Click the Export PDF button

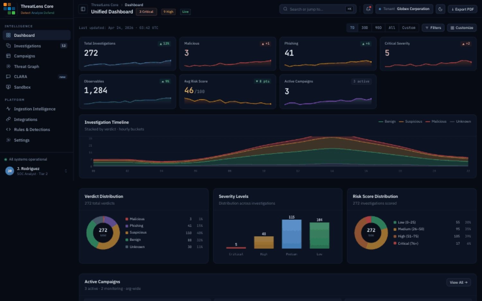click(462, 9)
